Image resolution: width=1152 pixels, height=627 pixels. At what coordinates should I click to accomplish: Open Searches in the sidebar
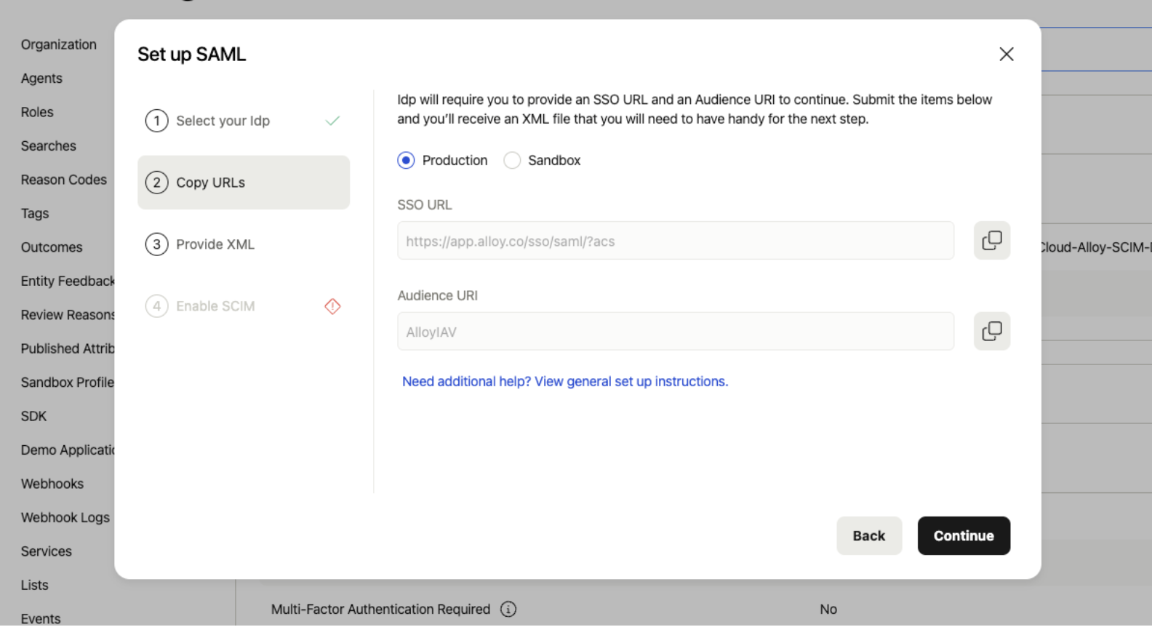(49, 146)
